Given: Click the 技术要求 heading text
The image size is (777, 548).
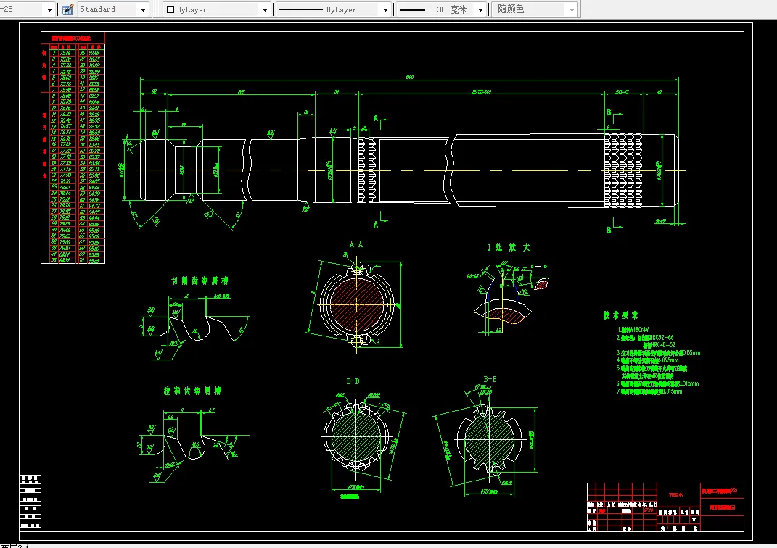Looking at the screenshot, I should tap(620, 315).
